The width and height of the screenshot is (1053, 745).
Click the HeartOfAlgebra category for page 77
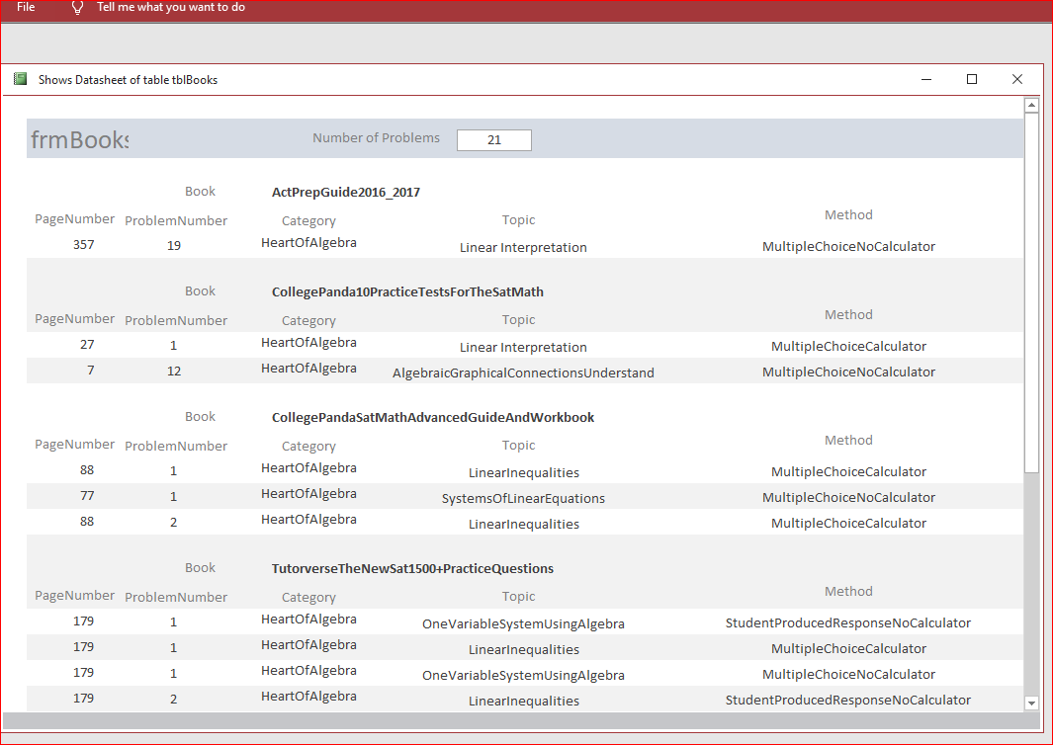pyautogui.click(x=308, y=494)
